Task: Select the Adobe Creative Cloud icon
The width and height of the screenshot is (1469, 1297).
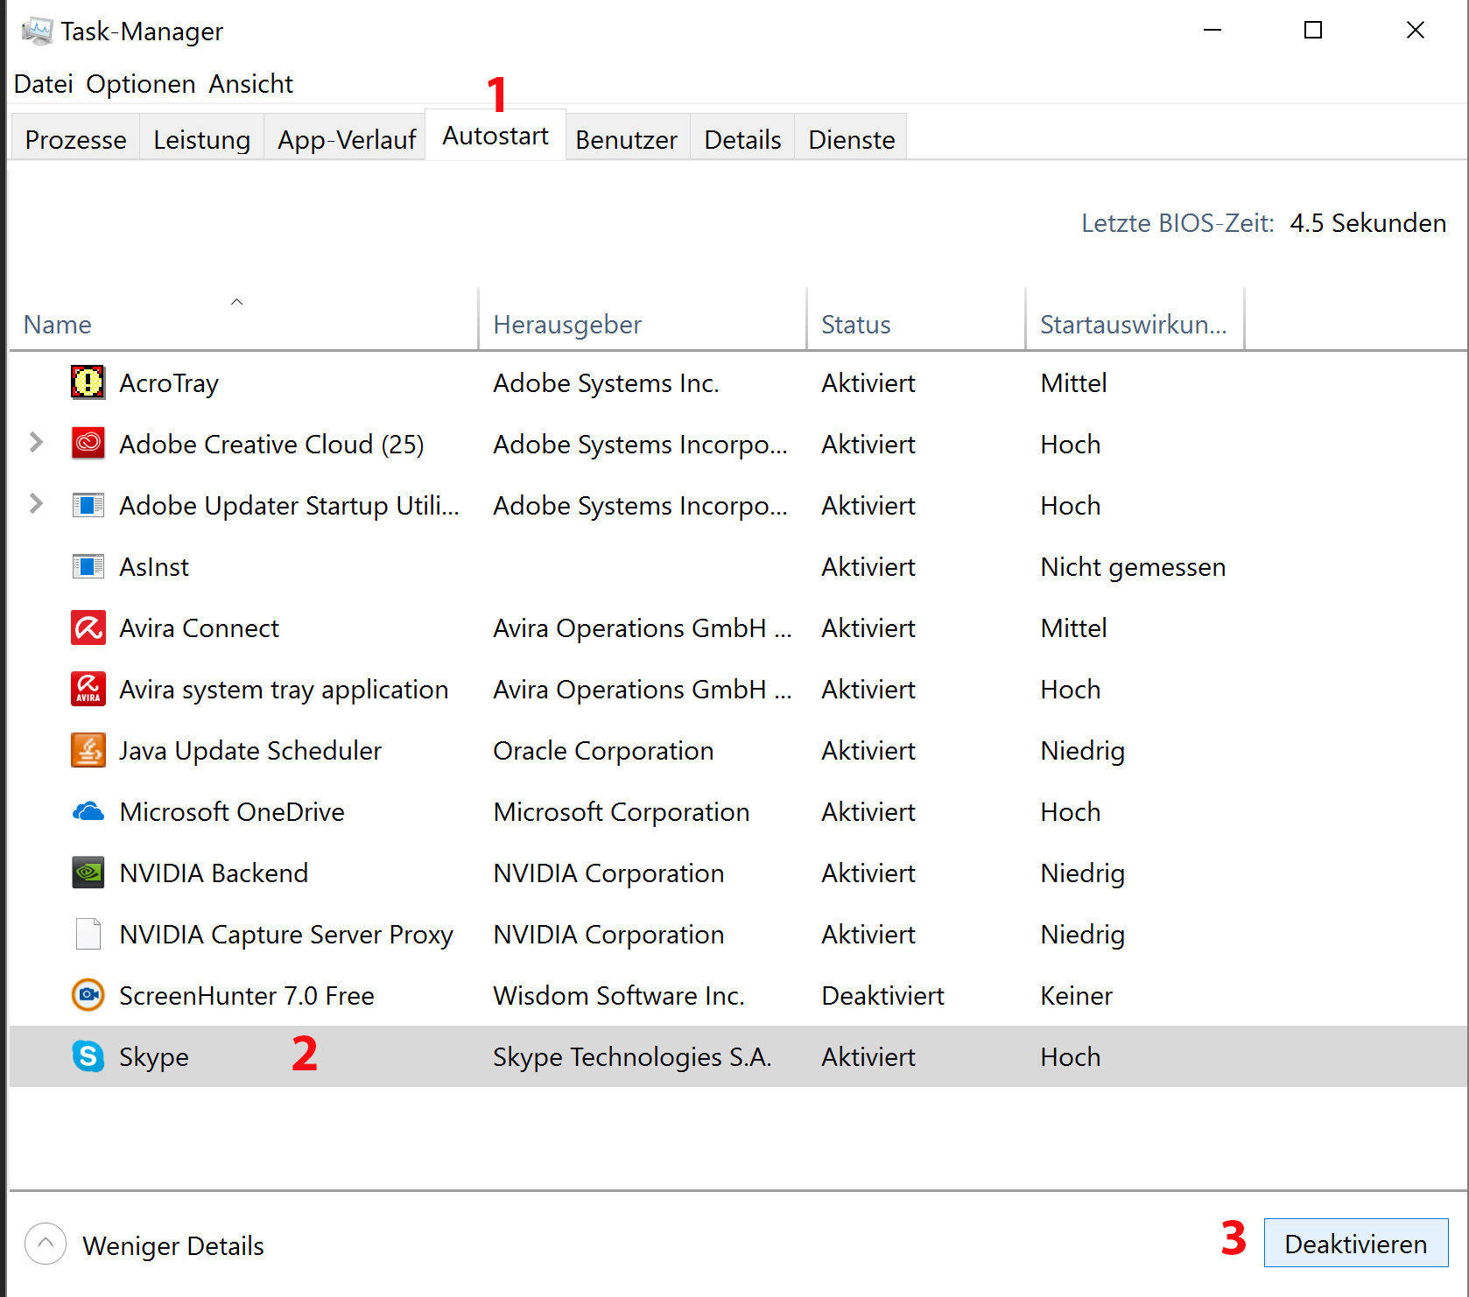Action: click(x=88, y=444)
